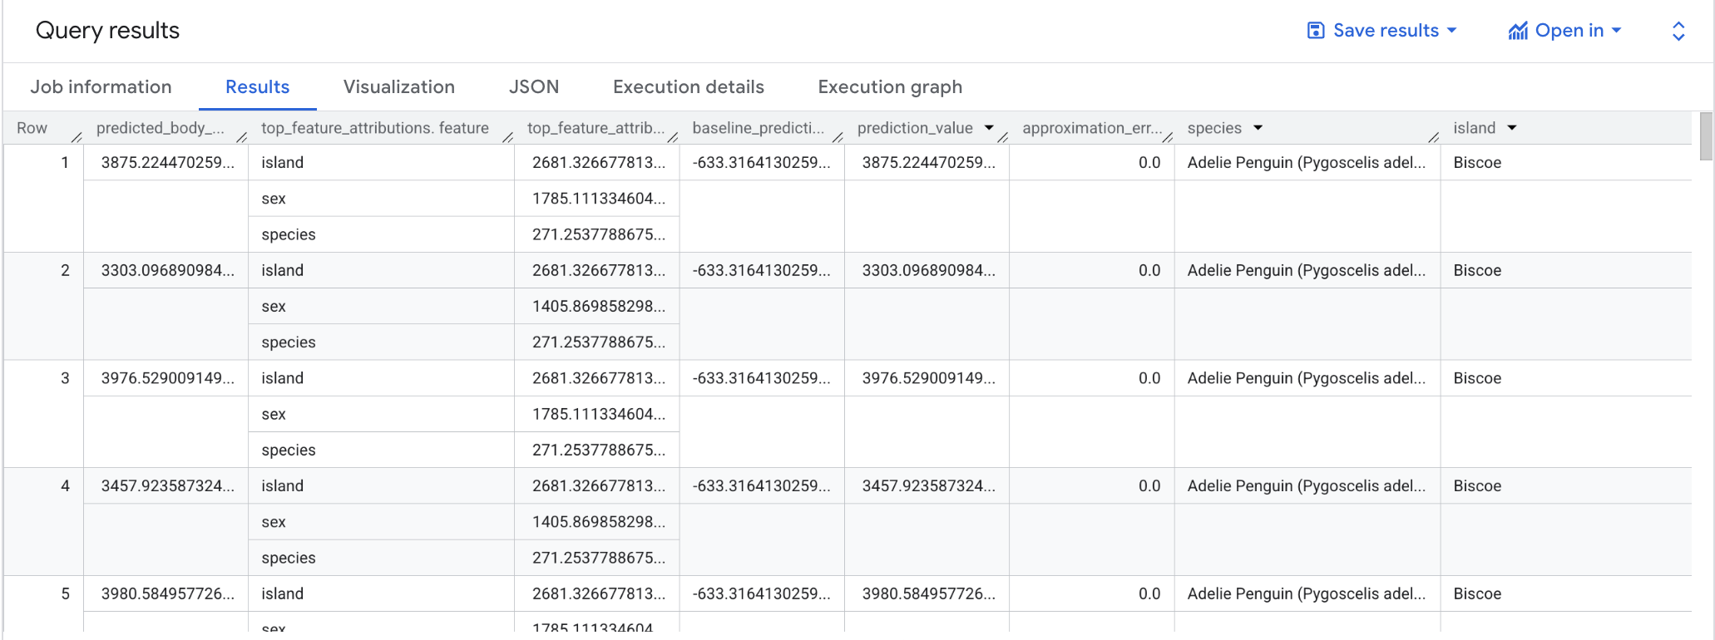Click row 1 attribution value 2681.326677813...
1715x640 pixels.
(x=599, y=163)
